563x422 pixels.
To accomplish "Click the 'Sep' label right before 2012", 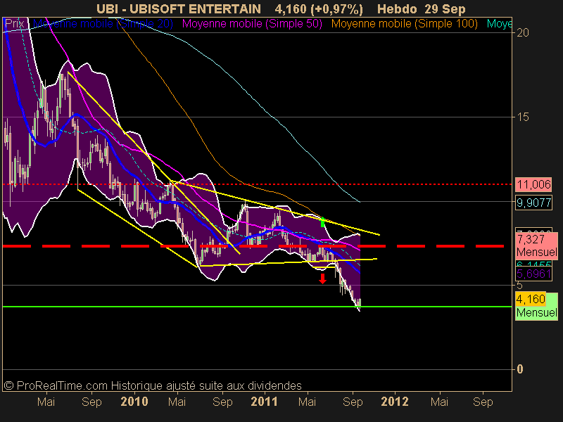I will coord(353,402).
